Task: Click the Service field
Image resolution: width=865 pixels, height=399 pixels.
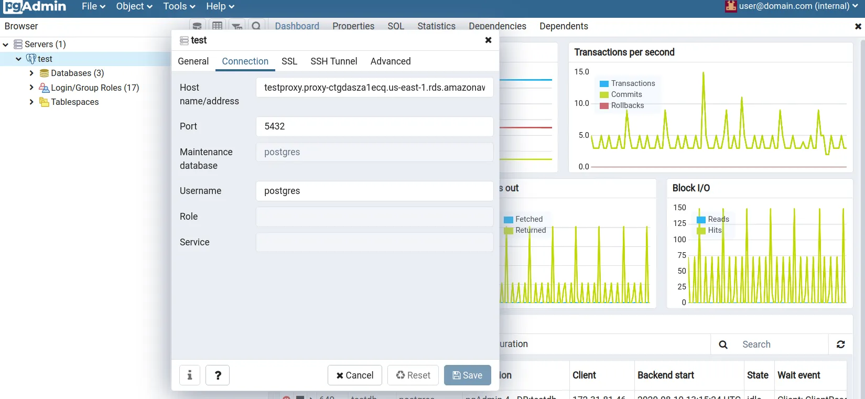Action: coord(375,242)
